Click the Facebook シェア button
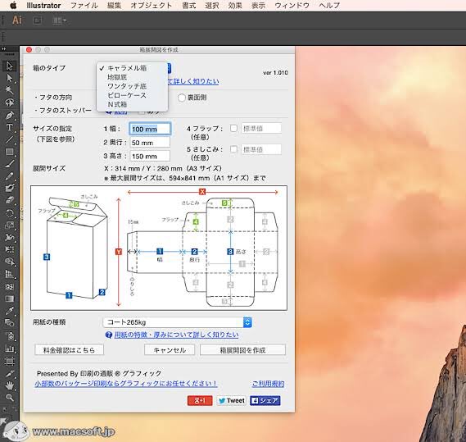The width and height of the screenshot is (466, 442). pyautogui.click(x=265, y=401)
